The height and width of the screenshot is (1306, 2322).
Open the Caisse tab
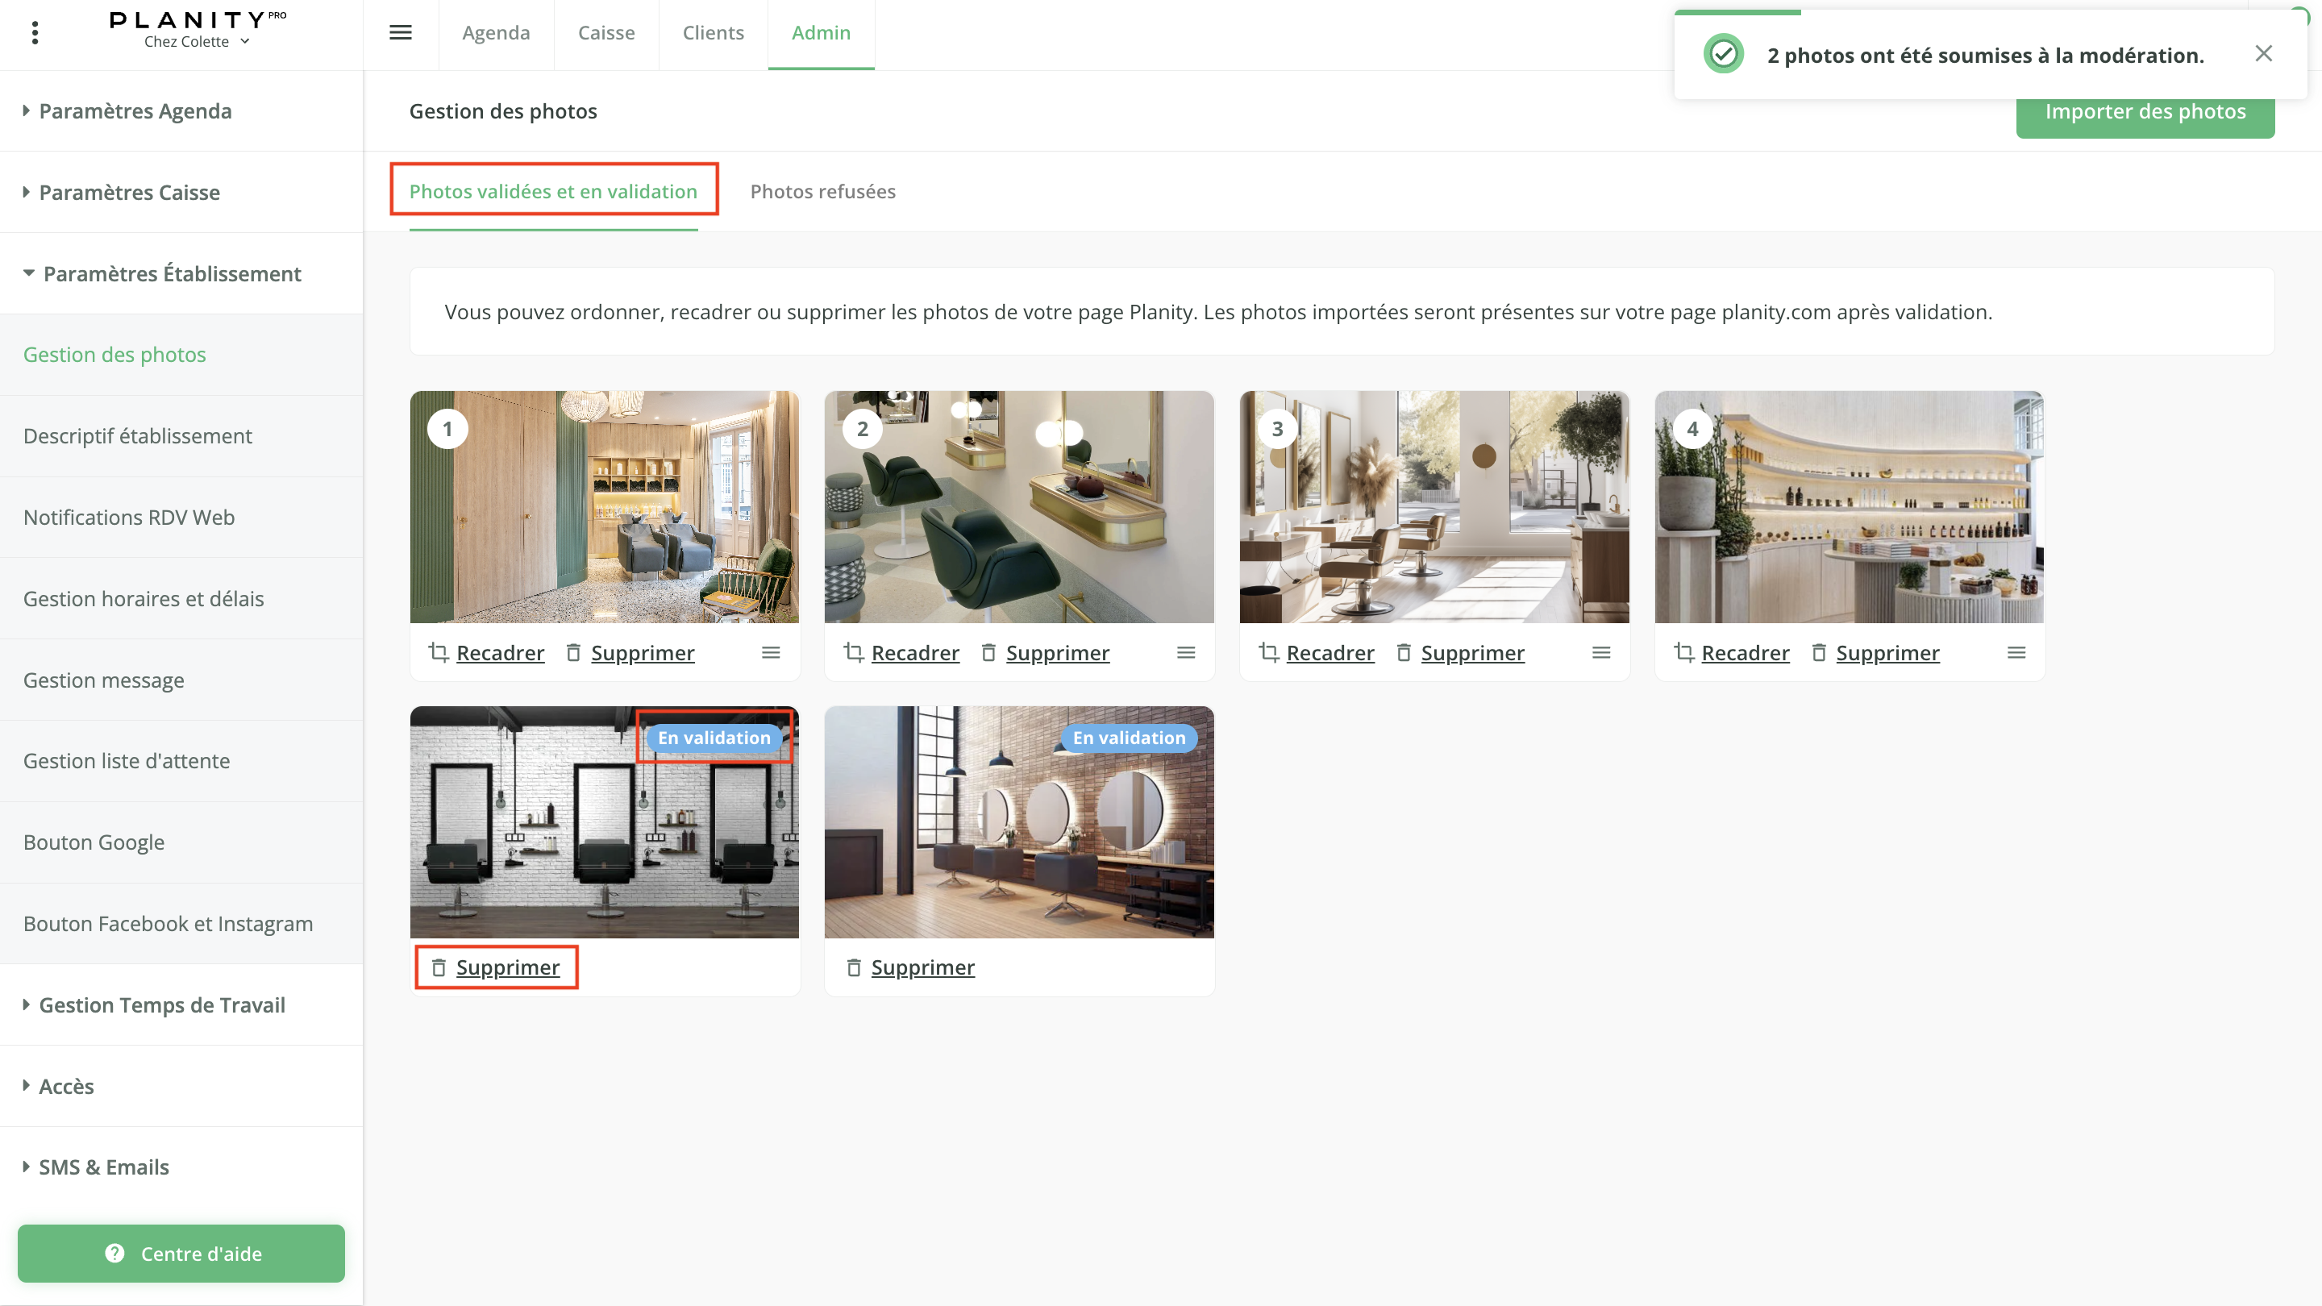(x=605, y=32)
